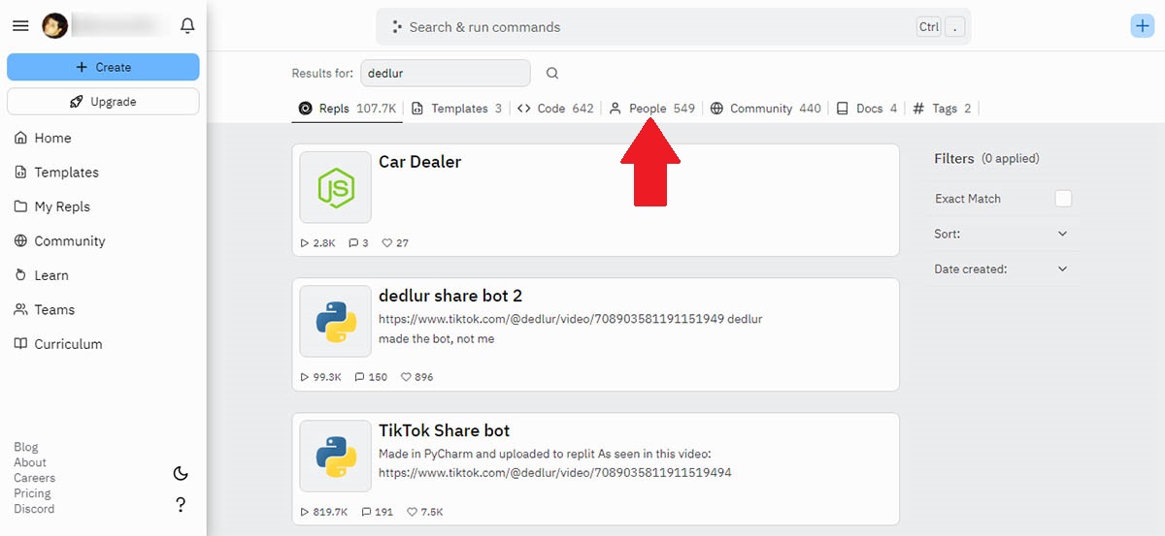Image resolution: width=1165 pixels, height=536 pixels.
Task: Open the Discord link in footer
Action: tap(34, 509)
